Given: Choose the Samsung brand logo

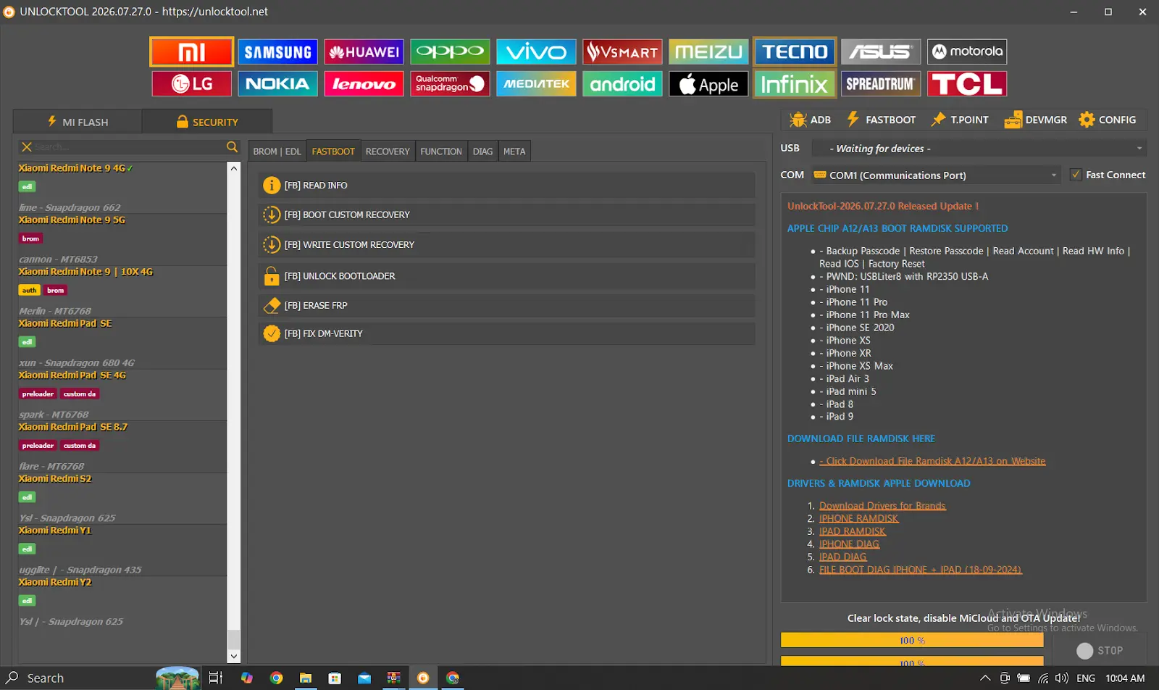Looking at the screenshot, I should (278, 51).
